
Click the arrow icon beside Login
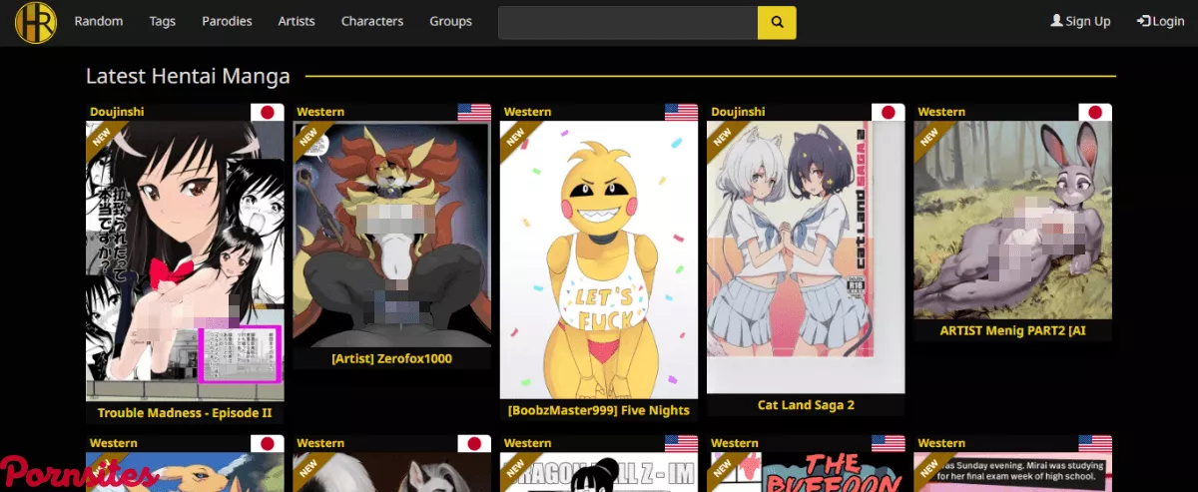pyautogui.click(x=1143, y=21)
